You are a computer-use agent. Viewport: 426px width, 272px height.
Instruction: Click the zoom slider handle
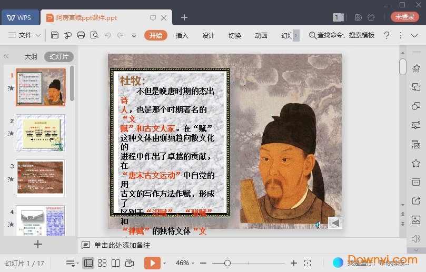(x=227, y=263)
